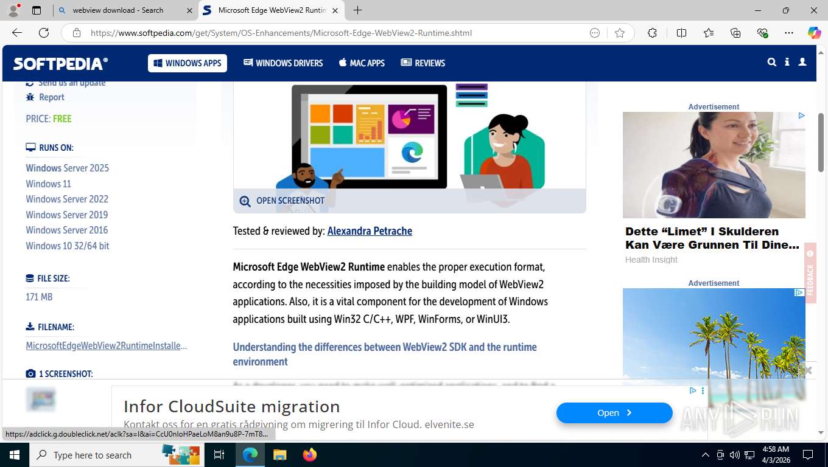Open Browser essentials heart icon

tap(762, 33)
